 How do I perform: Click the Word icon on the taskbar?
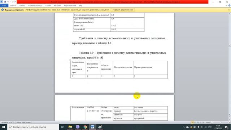coord(92,127)
